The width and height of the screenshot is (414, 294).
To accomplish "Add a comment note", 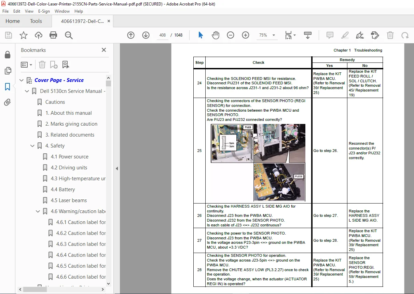I will pos(330,35).
